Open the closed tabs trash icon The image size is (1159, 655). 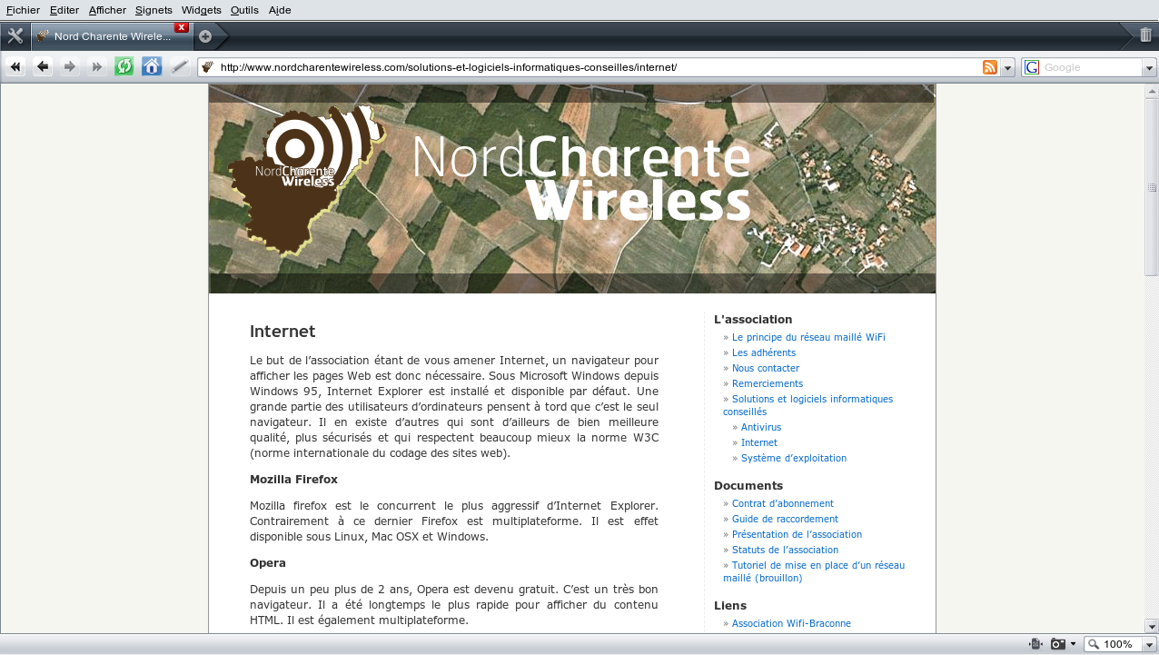coord(1145,35)
